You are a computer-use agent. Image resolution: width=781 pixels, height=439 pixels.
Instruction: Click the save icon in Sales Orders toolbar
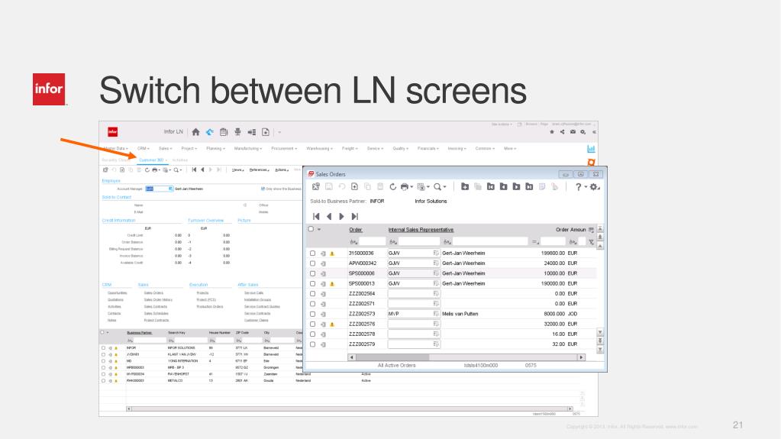point(329,187)
